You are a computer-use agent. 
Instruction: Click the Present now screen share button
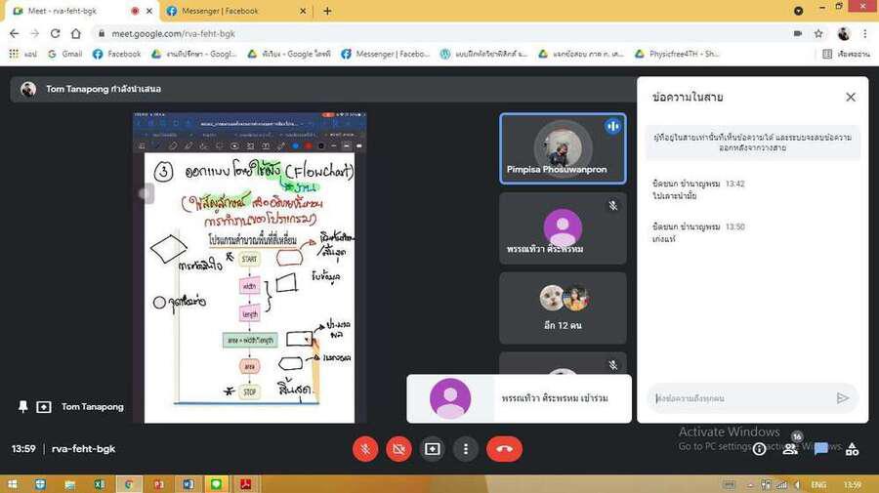[x=433, y=449]
